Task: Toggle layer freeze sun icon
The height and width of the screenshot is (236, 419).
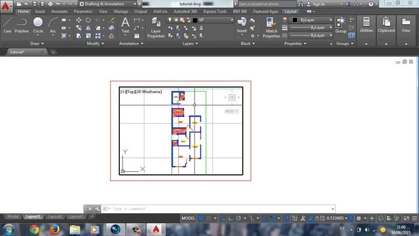Action: tap(176, 20)
